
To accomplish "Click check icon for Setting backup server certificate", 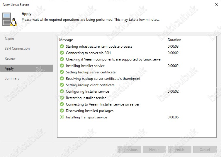I will click(x=62, y=72).
